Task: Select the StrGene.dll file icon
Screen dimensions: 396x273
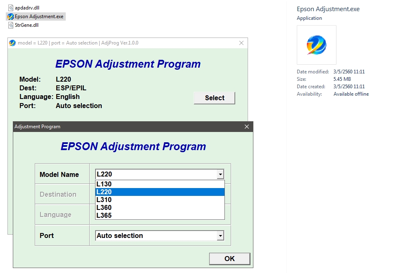Action: [11, 25]
